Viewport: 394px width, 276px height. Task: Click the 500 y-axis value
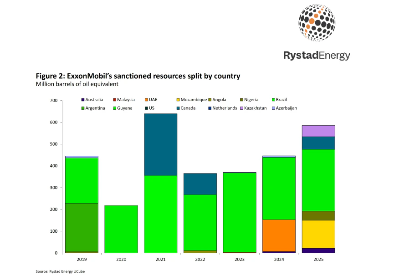click(54, 144)
